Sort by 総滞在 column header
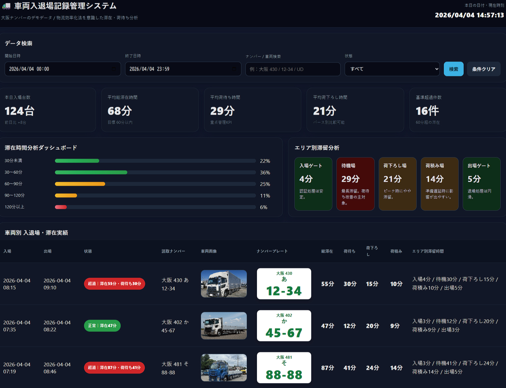Screen dimensions: 506x388 click(327, 251)
